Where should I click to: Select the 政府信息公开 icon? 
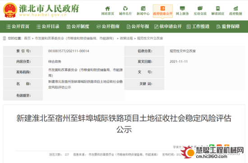tap(163, 9)
